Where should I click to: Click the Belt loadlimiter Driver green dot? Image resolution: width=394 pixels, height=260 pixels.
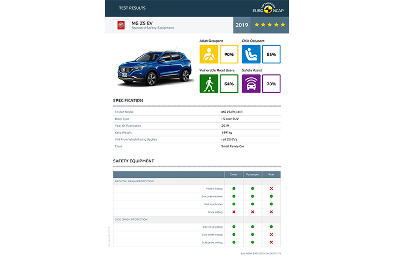pyautogui.click(x=234, y=204)
